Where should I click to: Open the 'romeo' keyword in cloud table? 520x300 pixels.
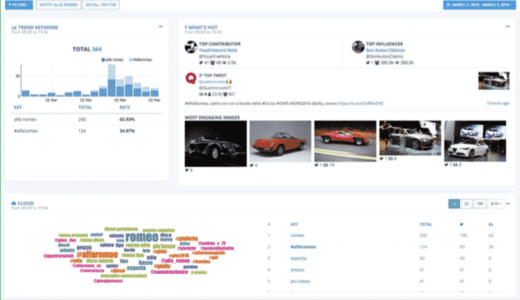[x=297, y=235]
